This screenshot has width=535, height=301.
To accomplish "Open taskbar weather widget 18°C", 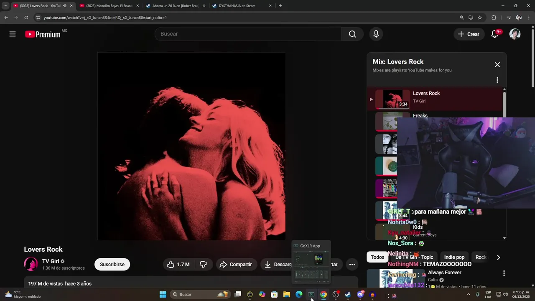I will click(x=23, y=294).
